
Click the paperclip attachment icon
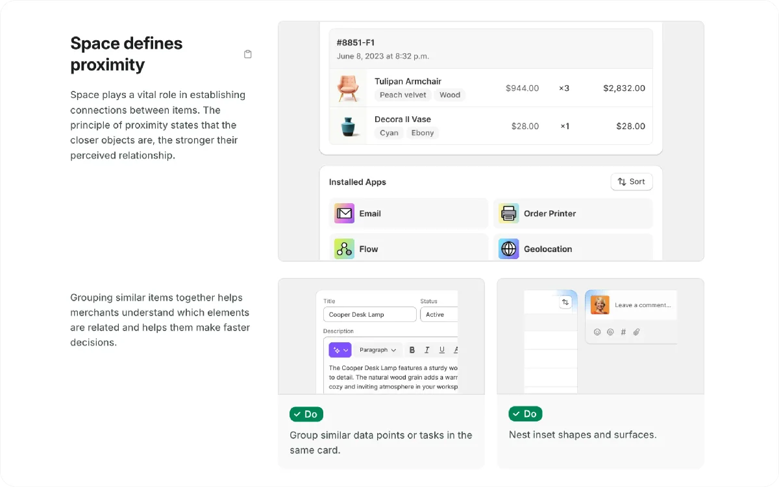click(x=636, y=332)
